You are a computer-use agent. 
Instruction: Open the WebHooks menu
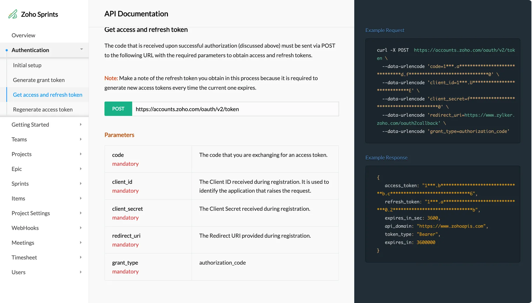25,228
